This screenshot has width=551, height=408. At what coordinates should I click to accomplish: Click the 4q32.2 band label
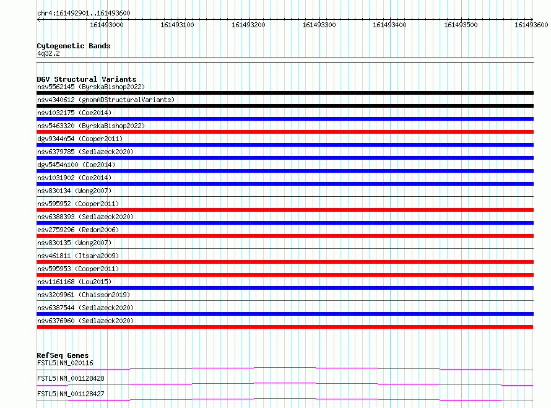(x=48, y=53)
